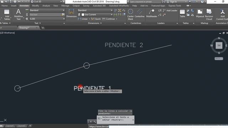Screen dimensions: 228x128
Task: Expand the Civil 3D workspace dropdown
Action: click(x=61, y=1)
